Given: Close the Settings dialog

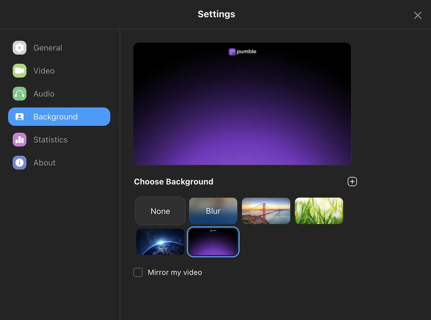Looking at the screenshot, I should tap(417, 15).
